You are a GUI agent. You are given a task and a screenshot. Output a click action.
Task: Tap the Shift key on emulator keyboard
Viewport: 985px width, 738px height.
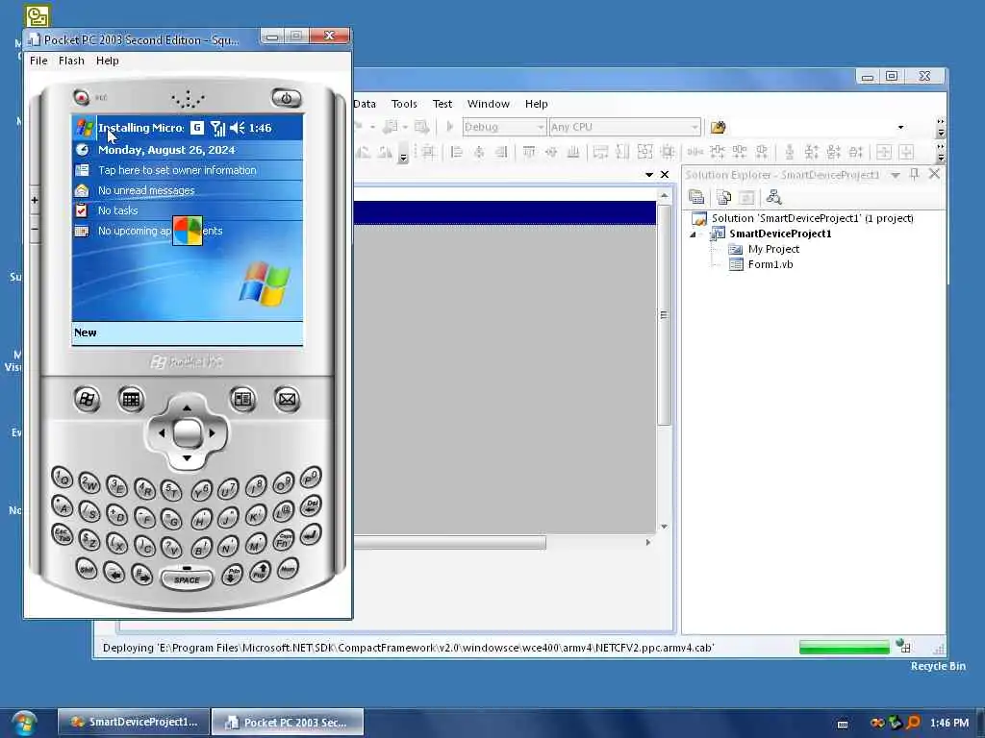[x=86, y=569]
